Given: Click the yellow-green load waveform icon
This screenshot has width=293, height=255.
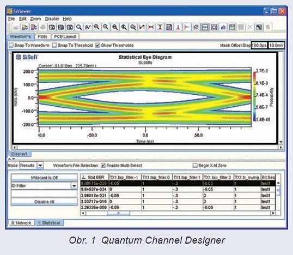Looking at the screenshot, I should pyautogui.click(x=25, y=27).
